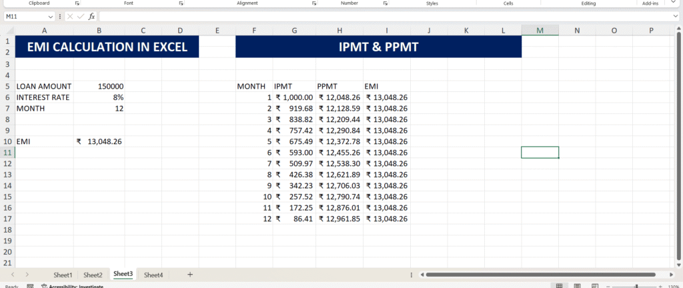Image resolution: width=683 pixels, height=288 pixels.
Task: Select column A header
Action: (x=44, y=31)
